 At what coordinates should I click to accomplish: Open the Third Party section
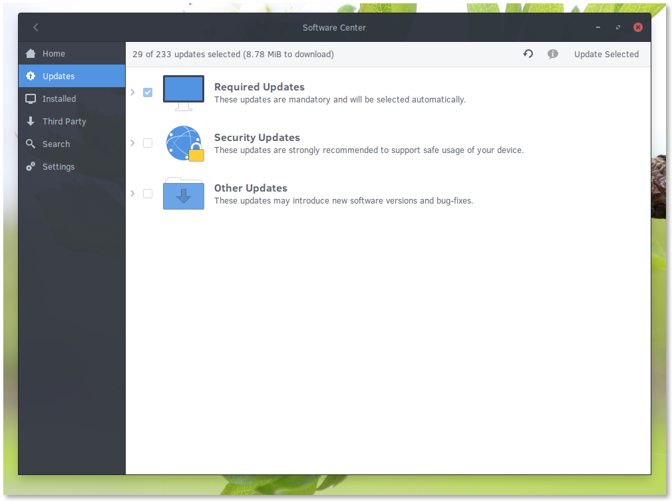pos(72,121)
